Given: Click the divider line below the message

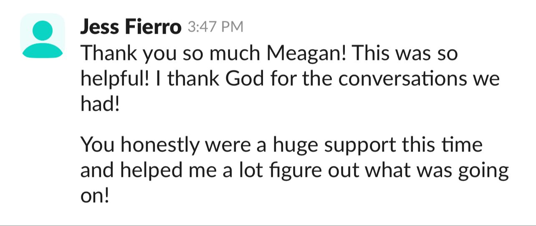Looking at the screenshot, I should [268, 225].
